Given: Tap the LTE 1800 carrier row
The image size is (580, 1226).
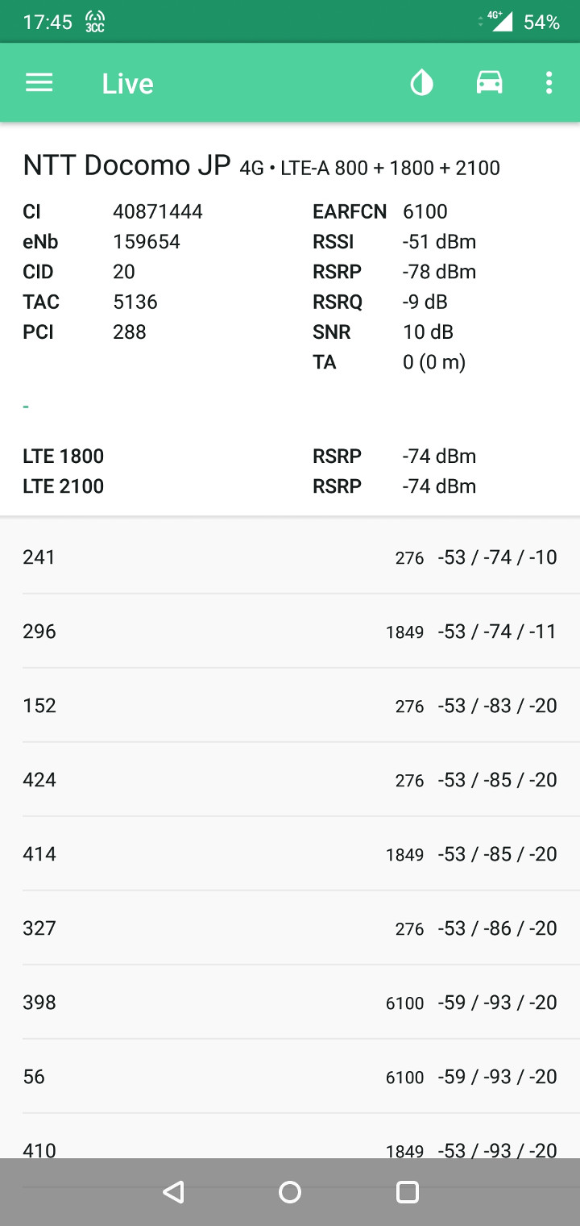Looking at the screenshot, I should coord(250,457).
